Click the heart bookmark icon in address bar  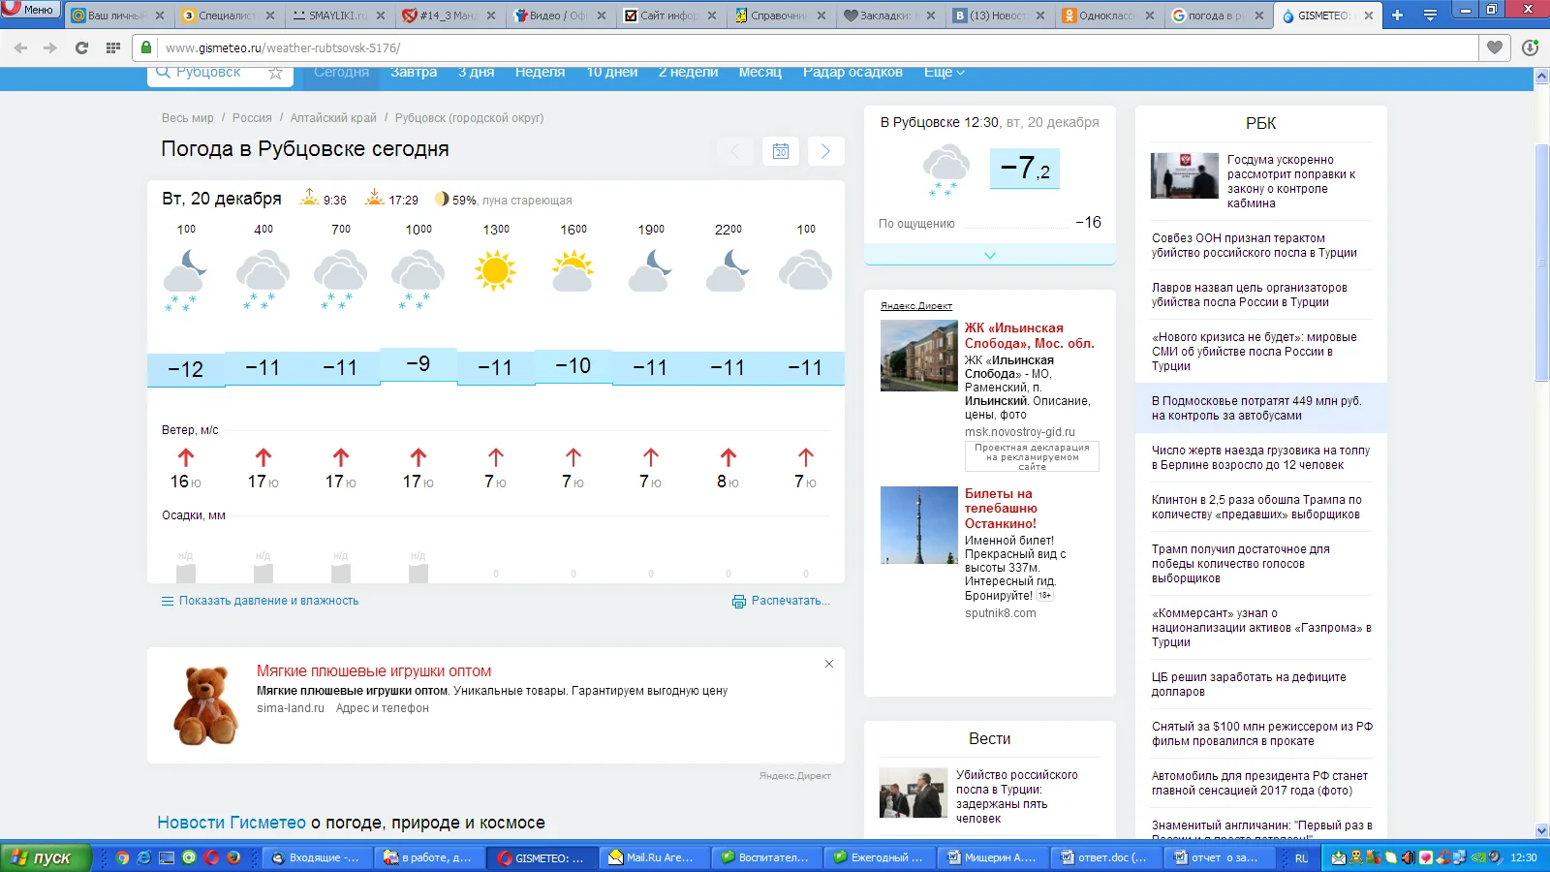pyautogui.click(x=1495, y=47)
